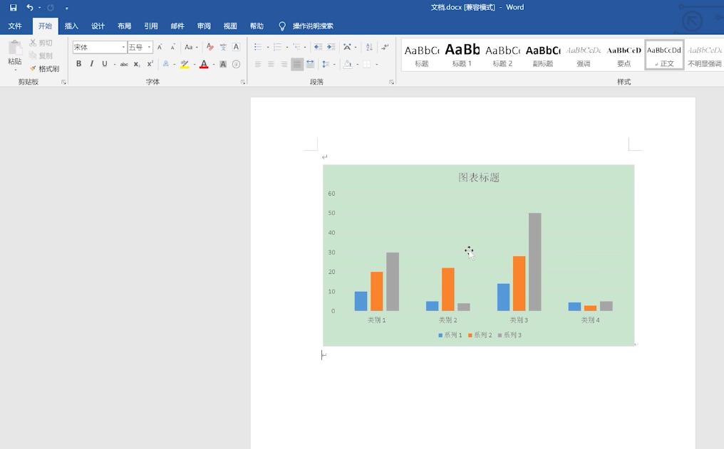Switch to the Review (审阅) tab
The width and height of the screenshot is (724, 449).
point(204,26)
